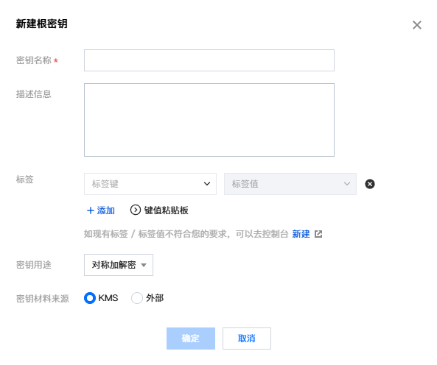
Task: Expand the 标签键 dropdown
Action: pyautogui.click(x=150, y=184)
